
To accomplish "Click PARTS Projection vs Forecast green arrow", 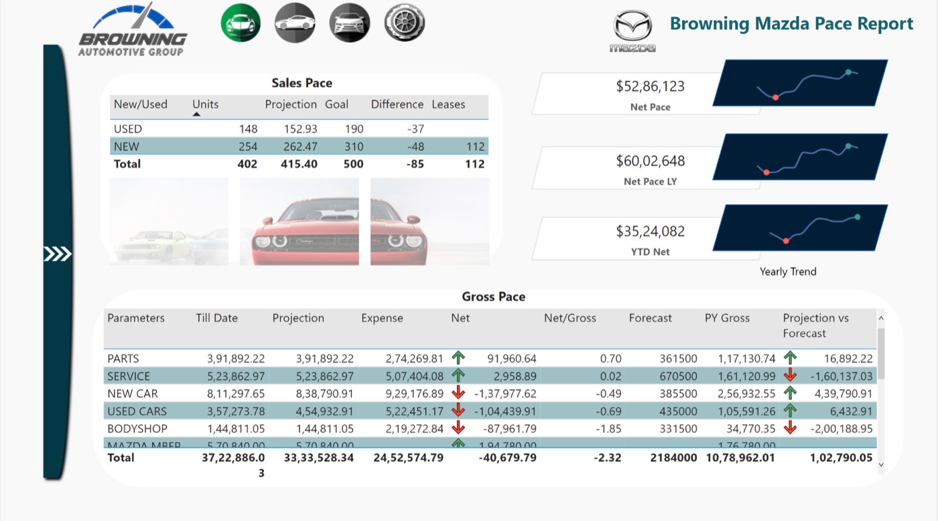I will point(791,358).
